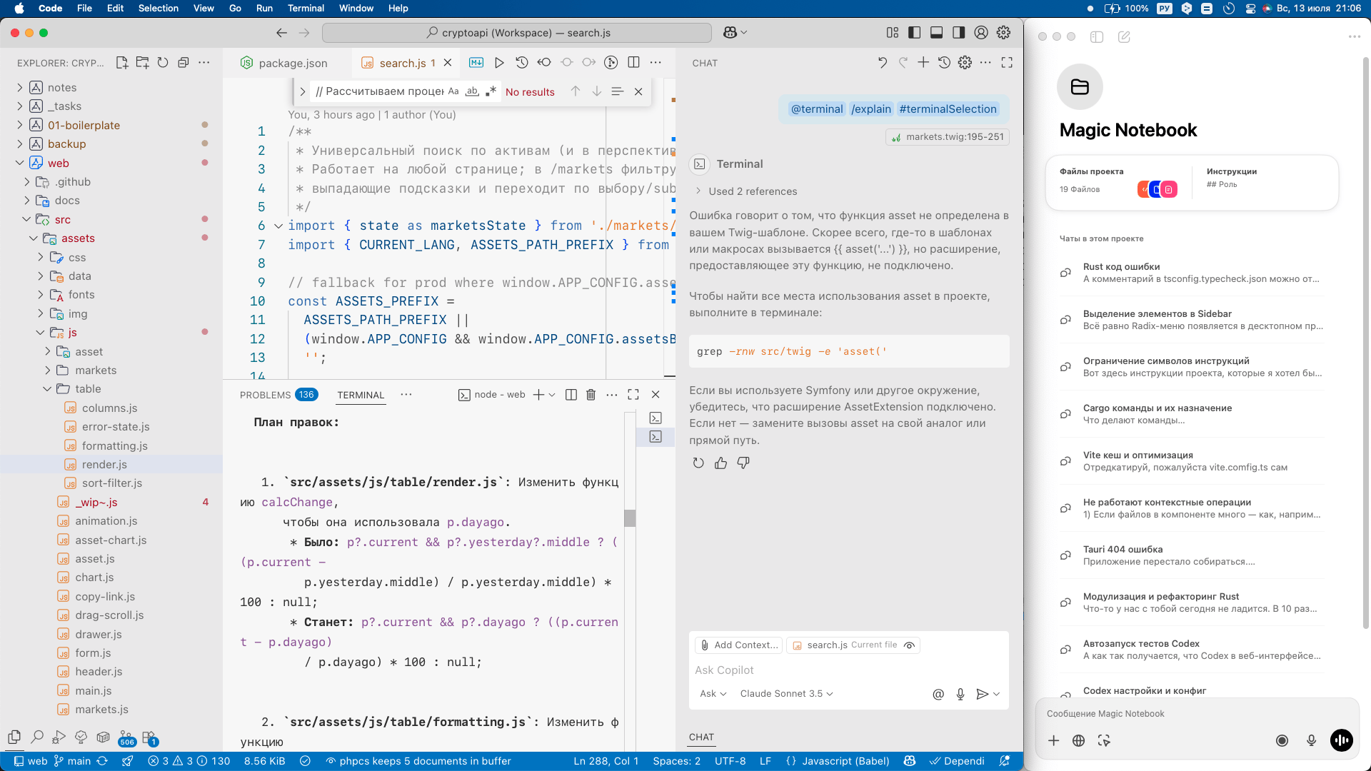This screenshot has width=1371, height=771.
Task: Open Run and Debug view icon
Action: (59, 737)
